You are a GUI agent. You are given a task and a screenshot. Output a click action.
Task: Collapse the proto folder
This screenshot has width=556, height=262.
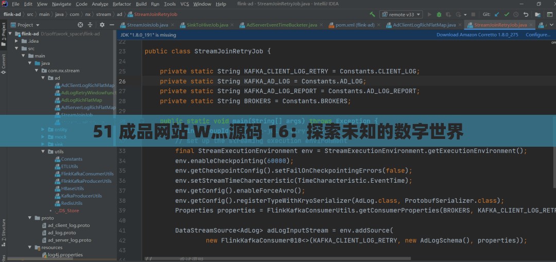[x=30, y=218]
